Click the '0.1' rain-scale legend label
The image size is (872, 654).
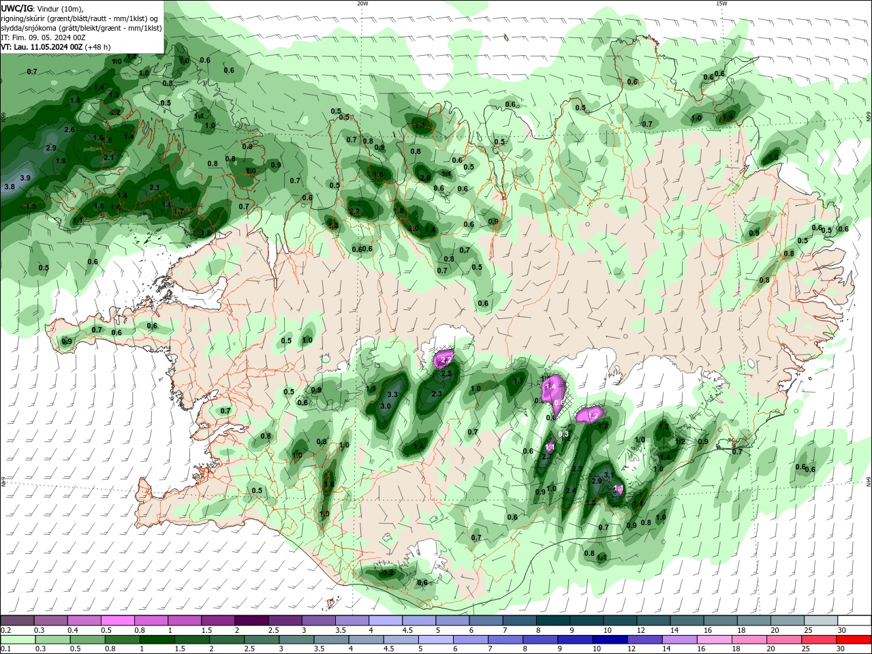pos(5,649)
